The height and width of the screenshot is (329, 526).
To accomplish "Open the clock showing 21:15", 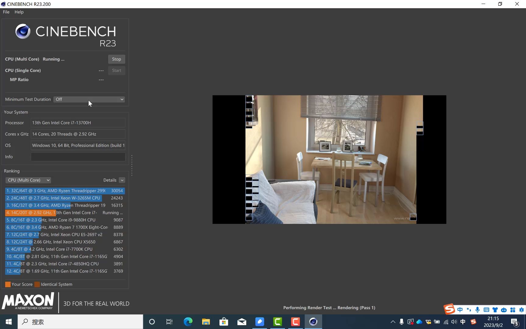I will (x=493, y=322).
